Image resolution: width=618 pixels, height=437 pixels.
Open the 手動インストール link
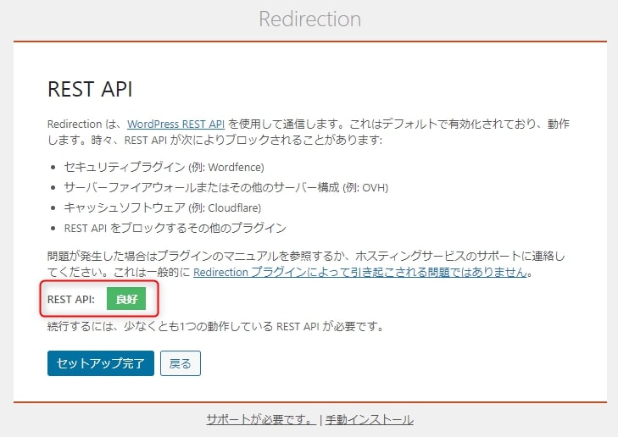[x=370, y=419]
